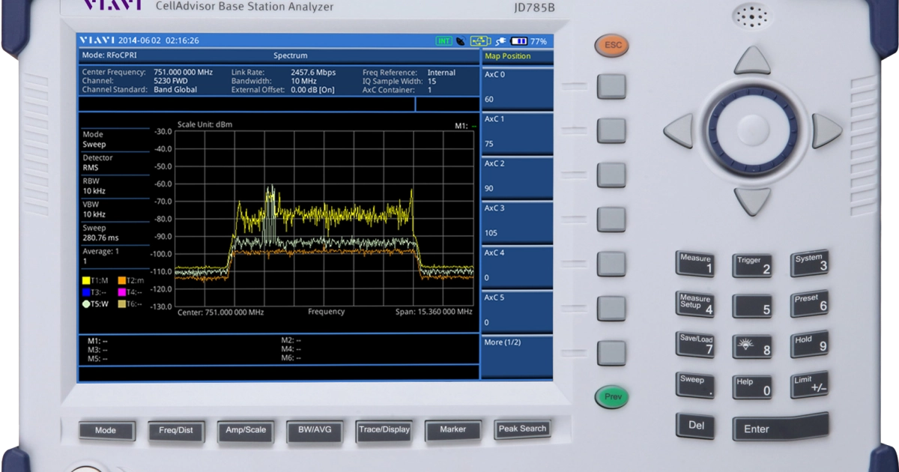Click the wide Enter key
Image resolution: width=899 pixels, height=472 pixels.
click(x=781, y=427)
